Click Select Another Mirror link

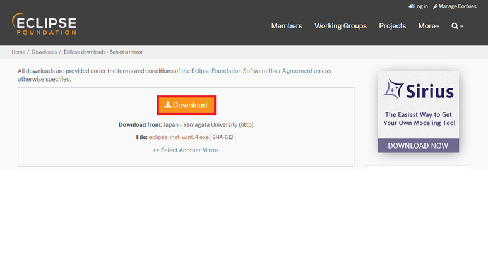coord(186,150)
